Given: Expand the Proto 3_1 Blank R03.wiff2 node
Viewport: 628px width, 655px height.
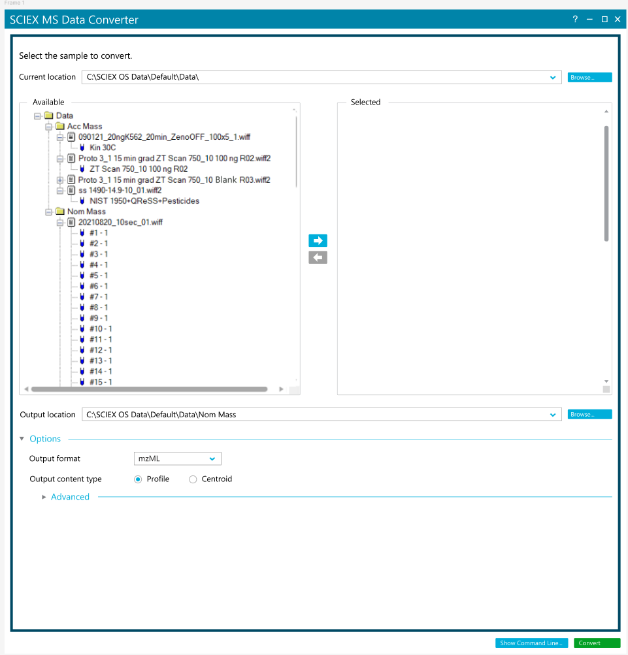Looking at the screenshot, I should coord(60,180).
